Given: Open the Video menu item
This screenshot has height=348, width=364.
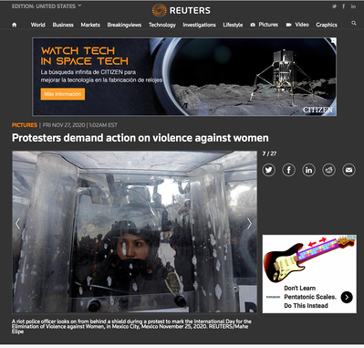Looking at the screenshot, I should (x=297, y=25).
